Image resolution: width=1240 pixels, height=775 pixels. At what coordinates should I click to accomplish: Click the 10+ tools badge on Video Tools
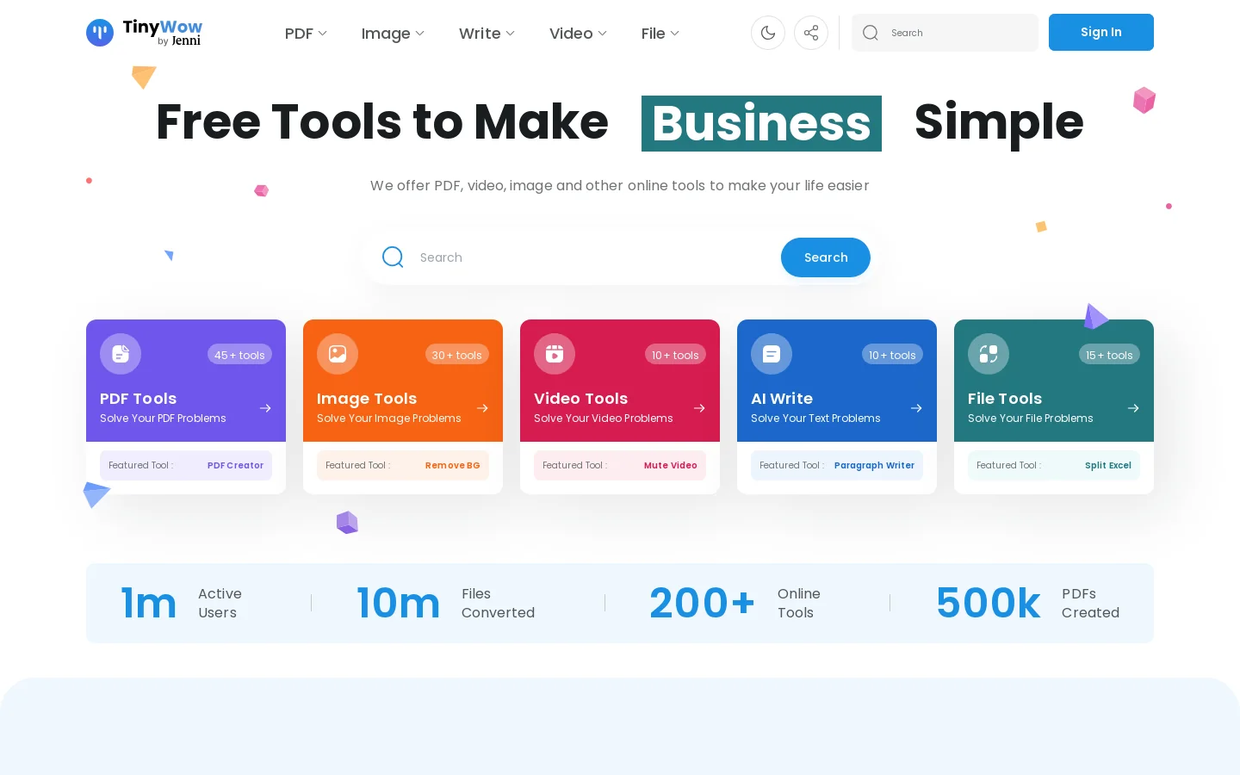pyautogui.click(x=675, y=355)
